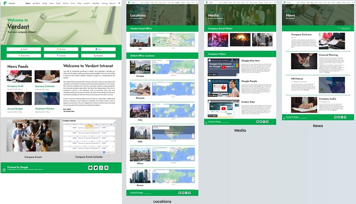Screen dimensions: 356x204
Task: Click search icon on Media page navbar
Action: (275, 2)
